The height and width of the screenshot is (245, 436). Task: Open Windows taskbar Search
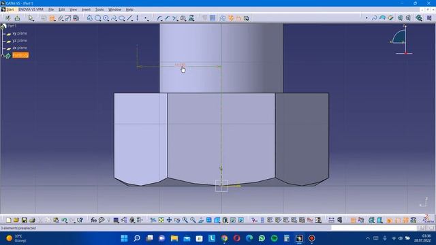[137, 238]
